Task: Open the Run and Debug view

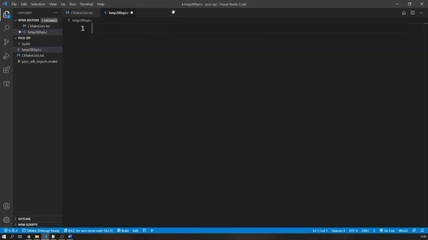Action: click(6, 56)
